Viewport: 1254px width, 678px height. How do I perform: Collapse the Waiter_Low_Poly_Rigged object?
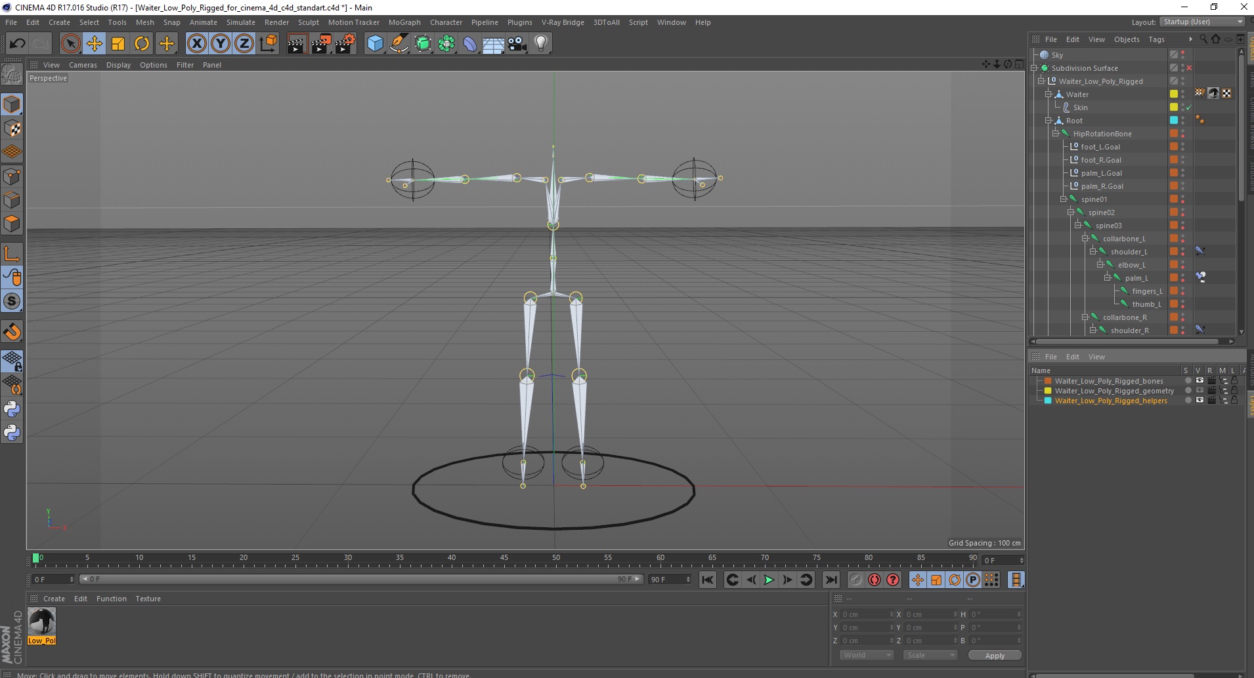coord(1041,81)
